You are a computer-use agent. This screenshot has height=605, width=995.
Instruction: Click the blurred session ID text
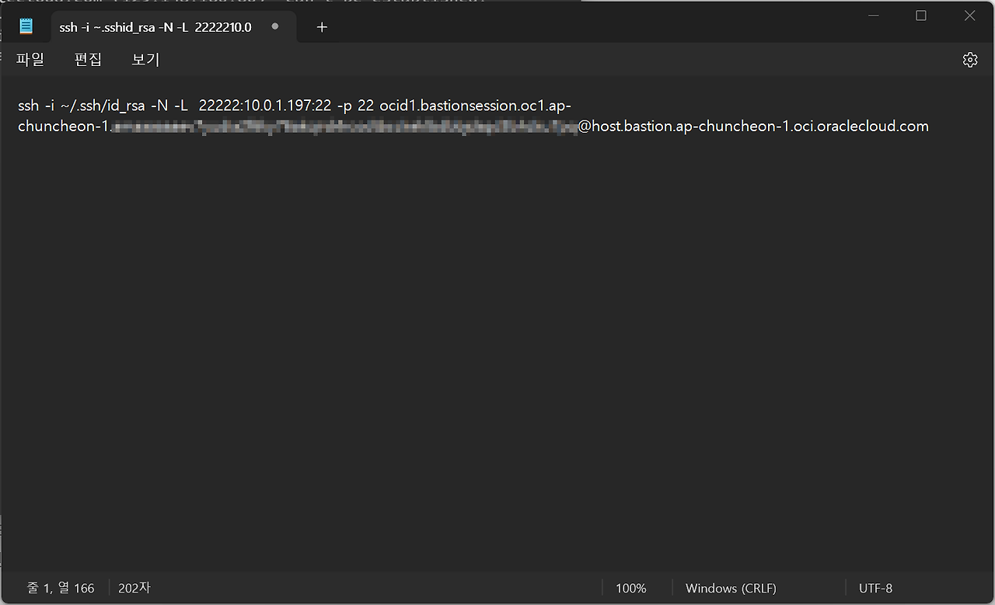click(x=342, y=127)
